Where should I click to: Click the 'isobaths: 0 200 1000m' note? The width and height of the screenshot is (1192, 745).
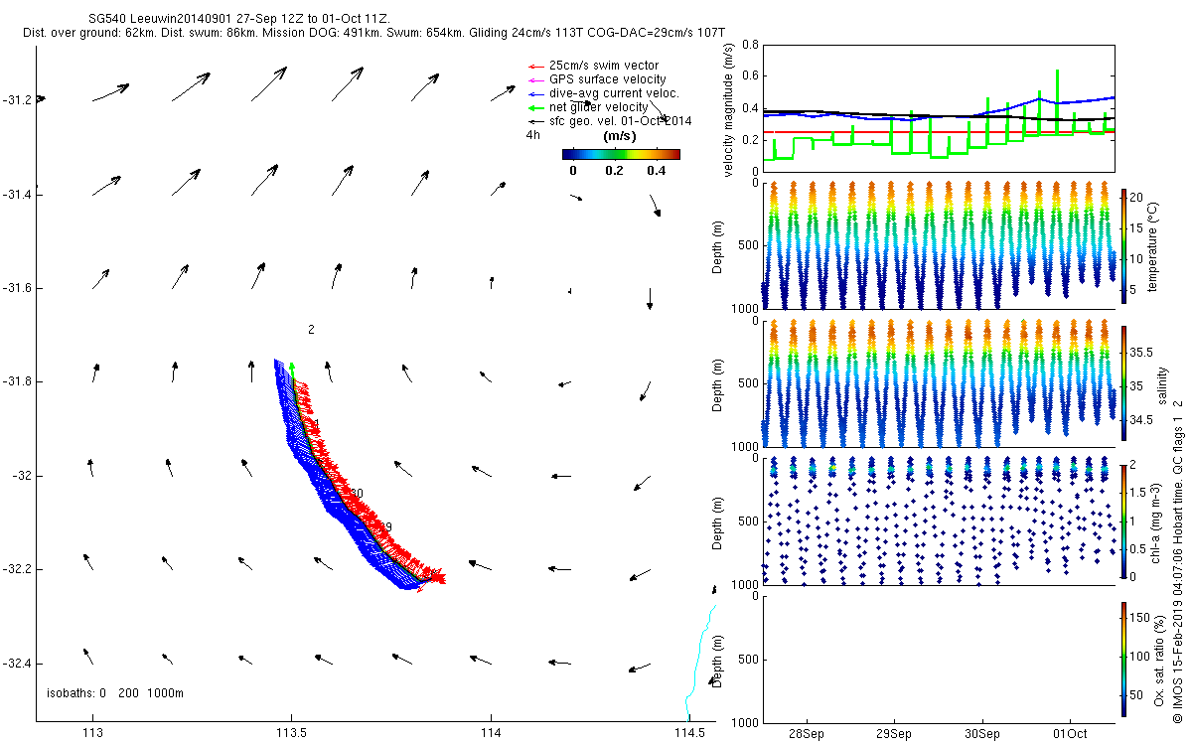(x=115, y=692)
